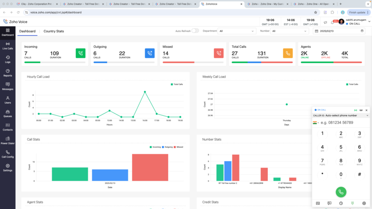This screenshot has height=209, width=372.
Task: Go to Reports in the sidebar
Action: (7, 72)
